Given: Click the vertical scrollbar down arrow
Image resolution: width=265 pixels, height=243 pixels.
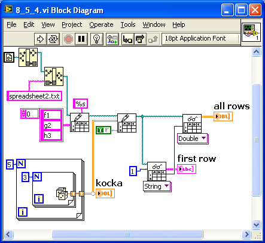Looking at the screenshot, I should (x=256, y=225).
